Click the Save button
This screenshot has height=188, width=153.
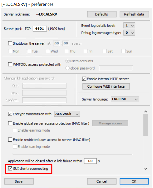tap(19, 181)
